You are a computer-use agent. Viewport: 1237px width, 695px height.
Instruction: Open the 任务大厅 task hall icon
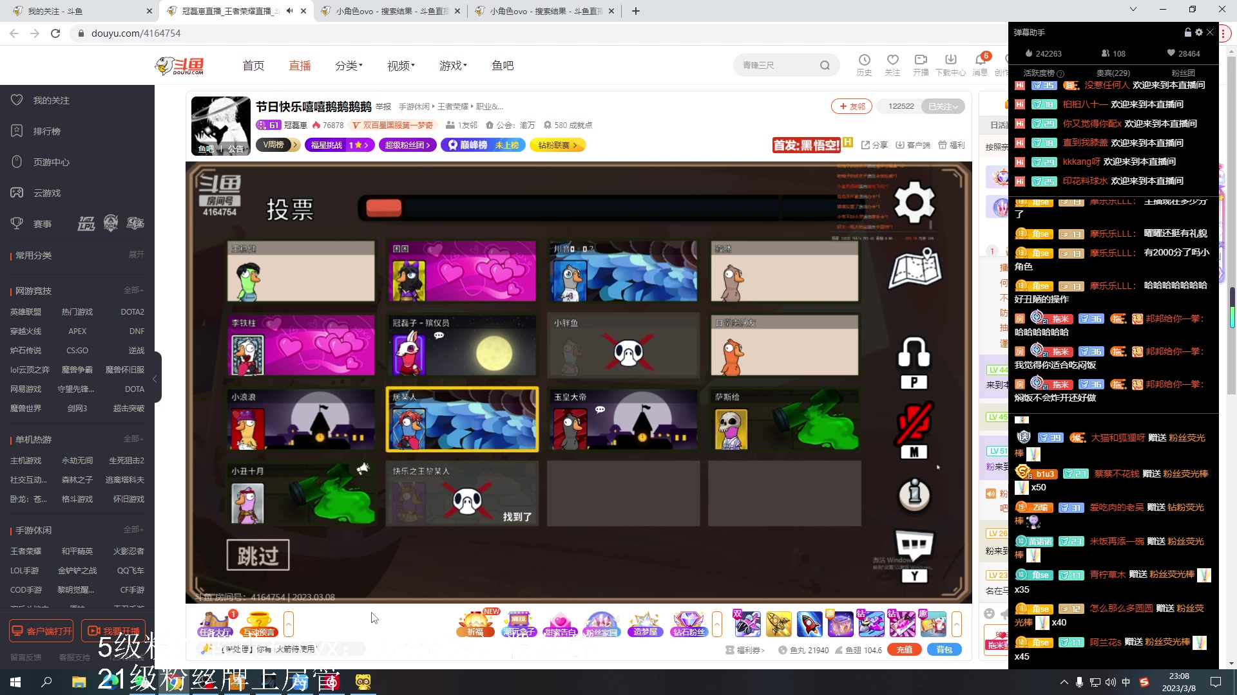tap(216, 624)
